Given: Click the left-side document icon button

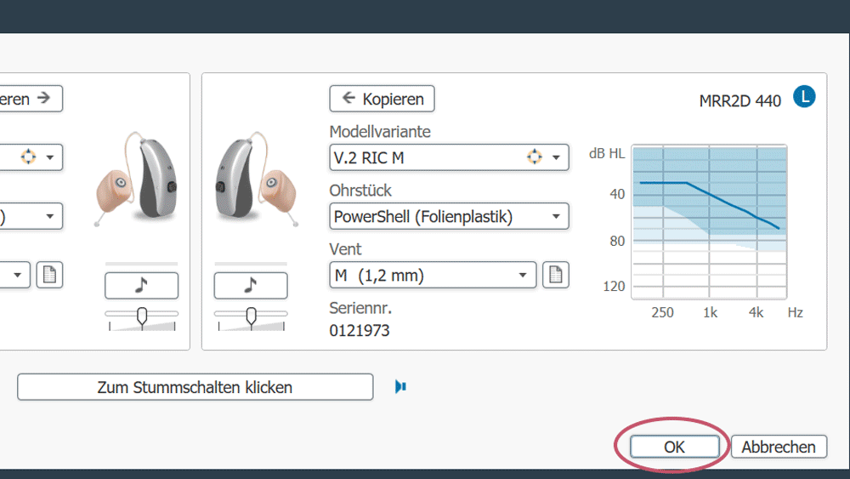Looking at the screenshot, I should click(49, 275).
